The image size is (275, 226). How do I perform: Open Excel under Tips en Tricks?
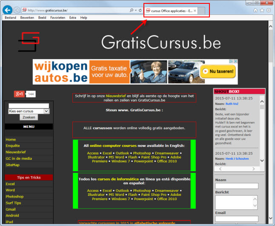10,184
